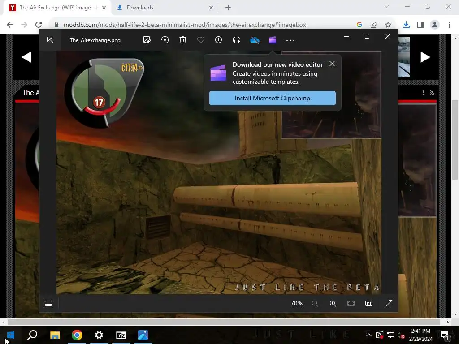Mark the photo as favorite with heart icon
Screen dimensions: 459x344
201,40
